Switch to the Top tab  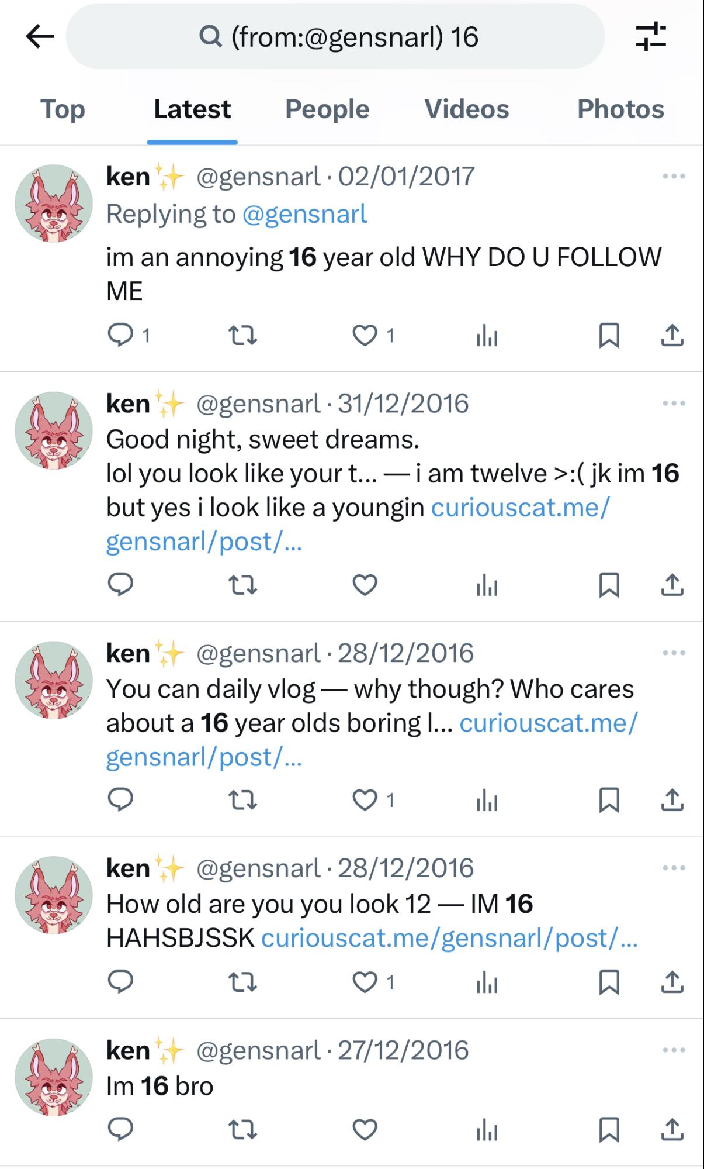pos(63,109)
